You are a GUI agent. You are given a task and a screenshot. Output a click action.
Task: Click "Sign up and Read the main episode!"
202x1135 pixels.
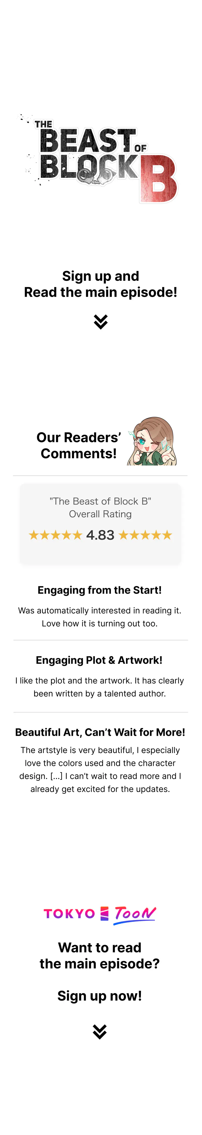(100, 284)
